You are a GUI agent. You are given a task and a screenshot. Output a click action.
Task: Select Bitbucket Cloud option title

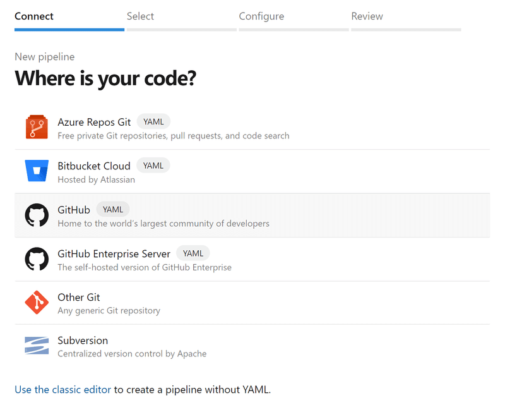pyautogui.click(x=94, y=166)
